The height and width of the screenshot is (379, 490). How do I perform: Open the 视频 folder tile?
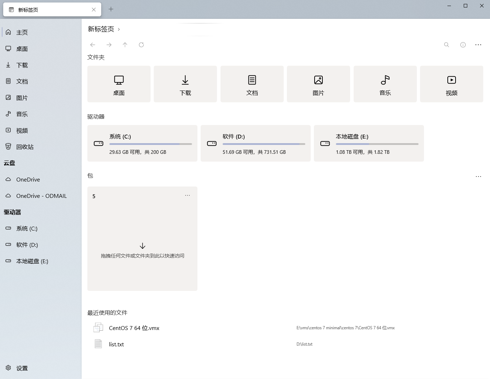tap(451, 84)
